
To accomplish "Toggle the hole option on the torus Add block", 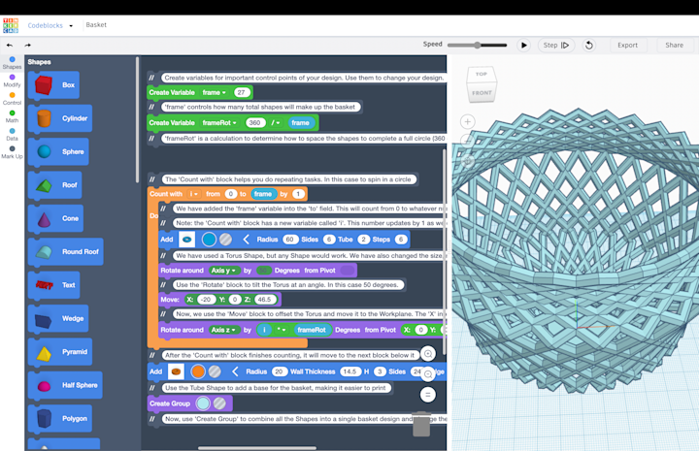I will tap(225, 239).
